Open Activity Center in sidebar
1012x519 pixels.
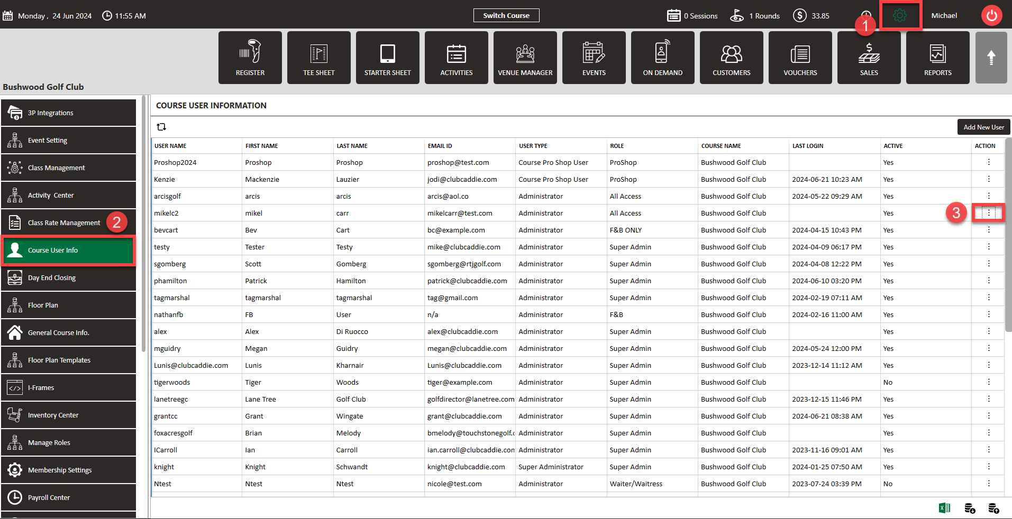[x=69, y=195]
